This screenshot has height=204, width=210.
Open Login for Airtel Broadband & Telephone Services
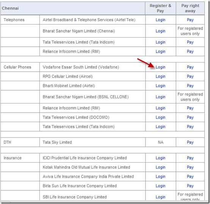pyautogui.click(x=160, y=20)
